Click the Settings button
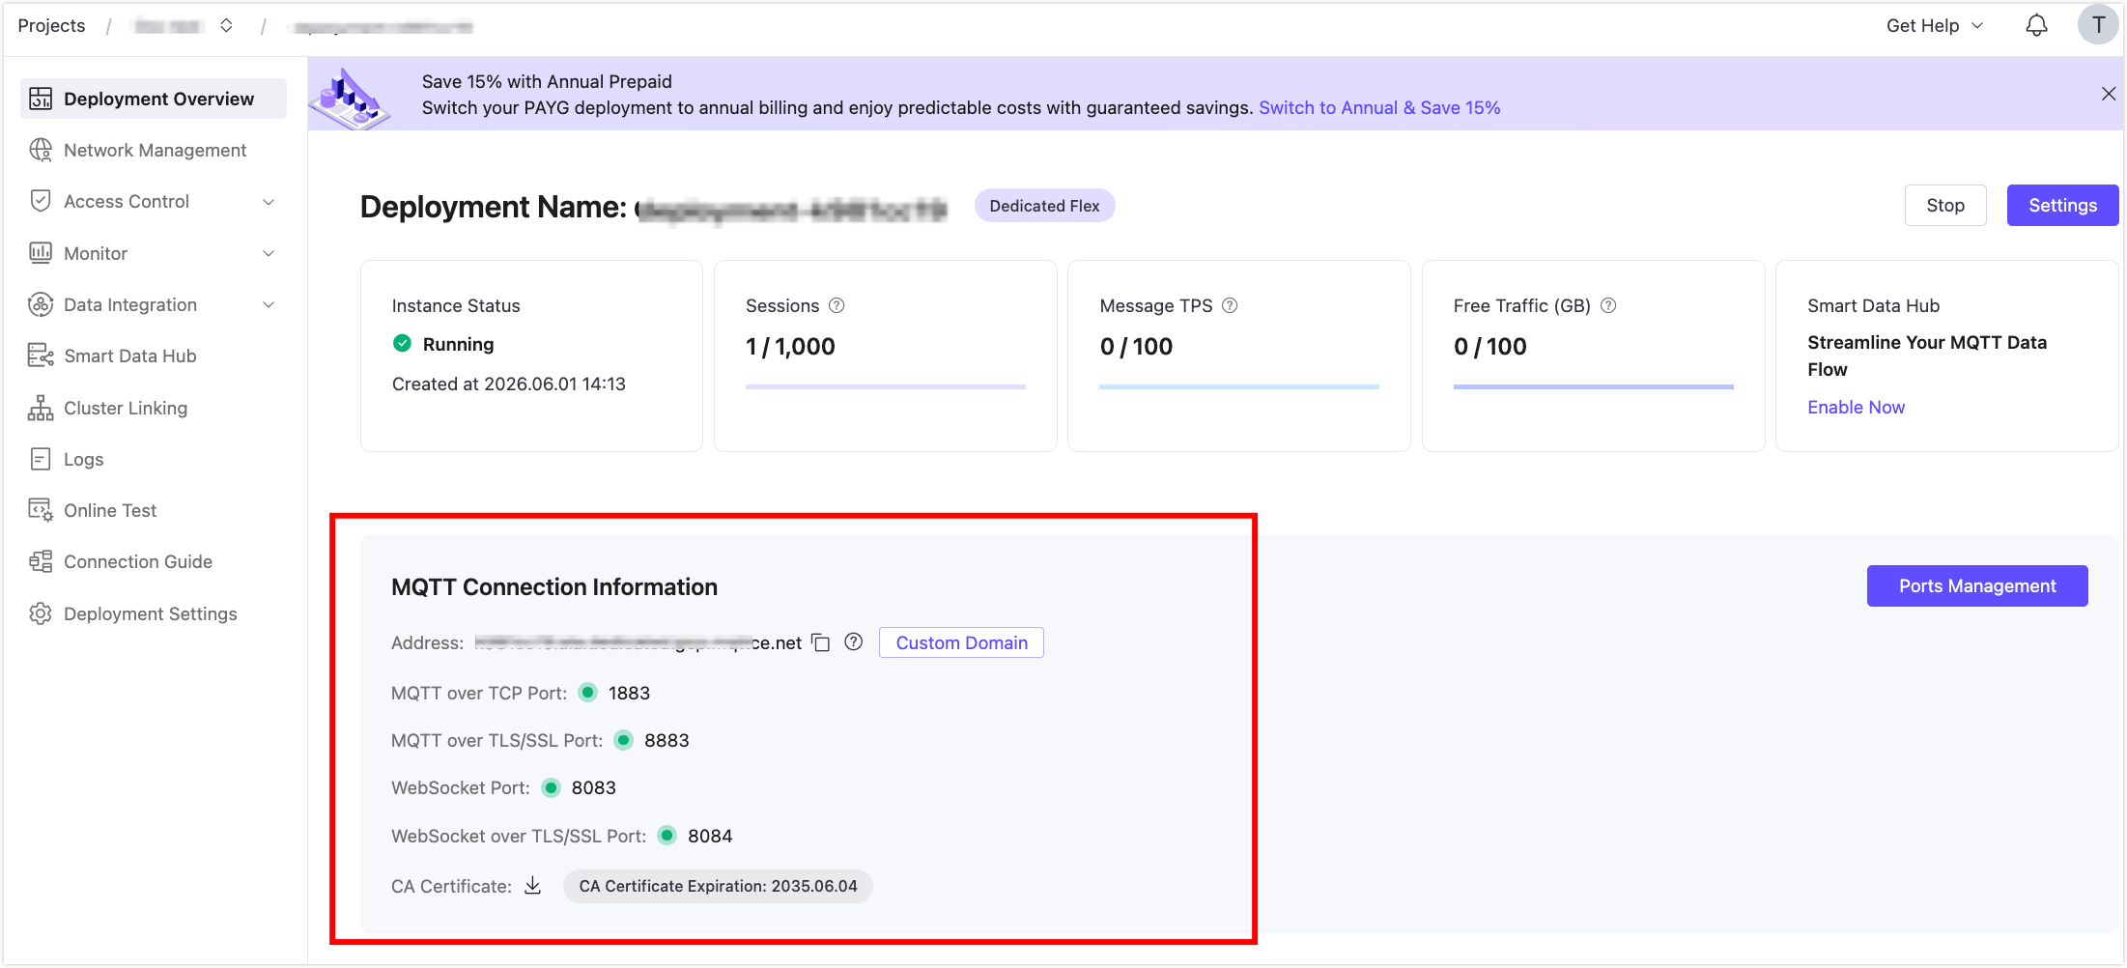The width and height of the screenshot is (2127, 968). pyautogui.click(x=2062, y=205)
